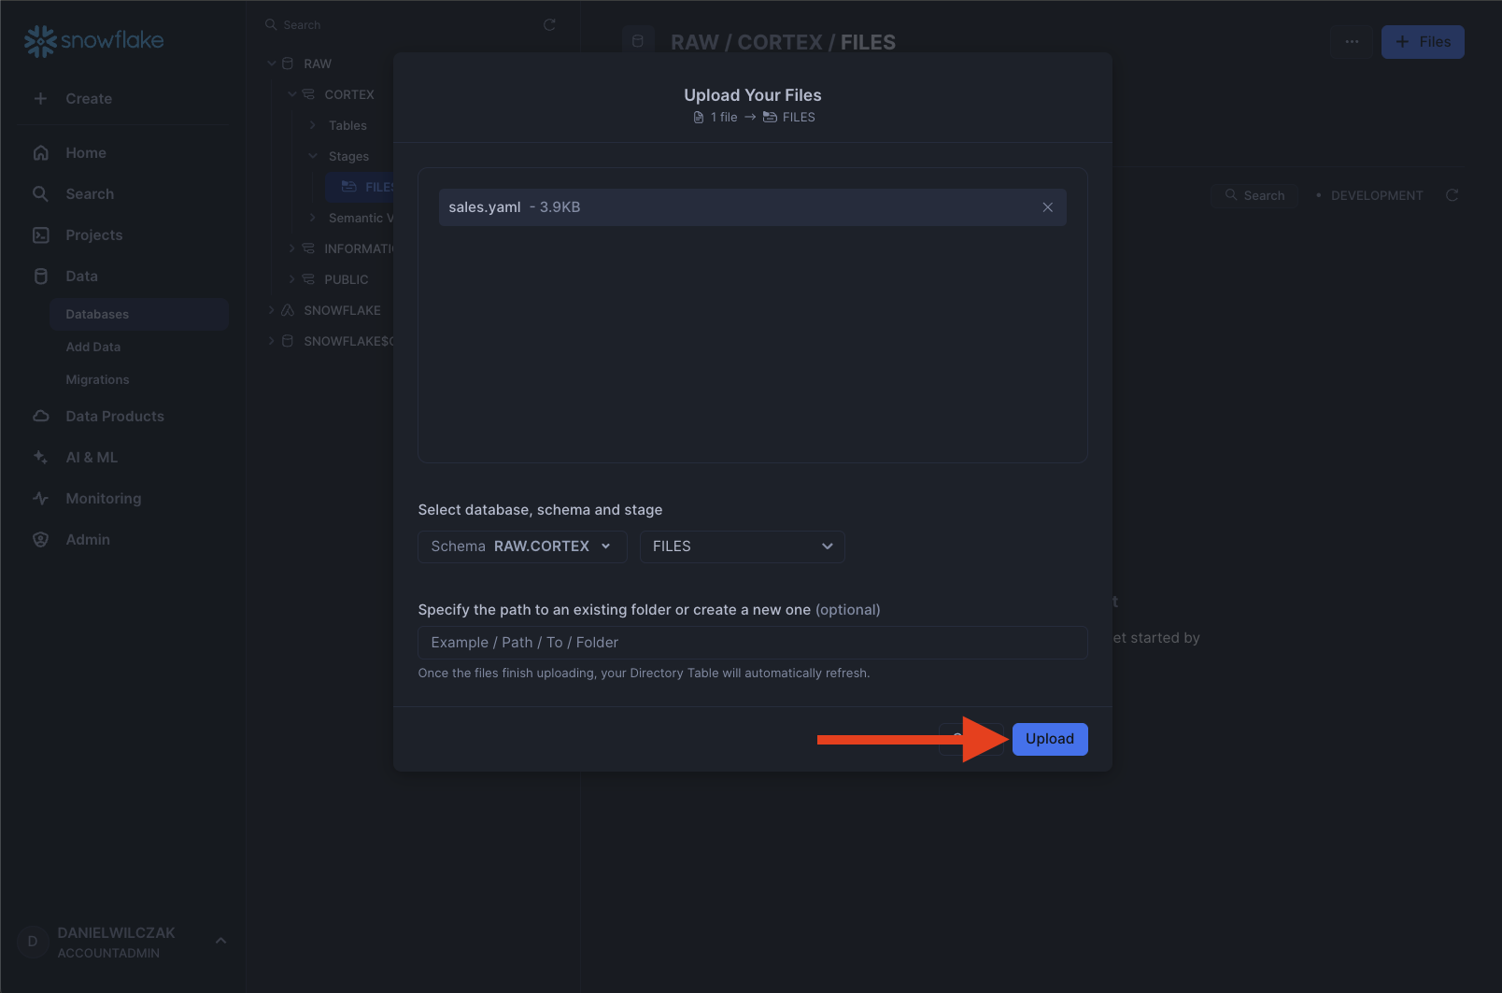Click the folder path input field

click(x=752, y=643)
